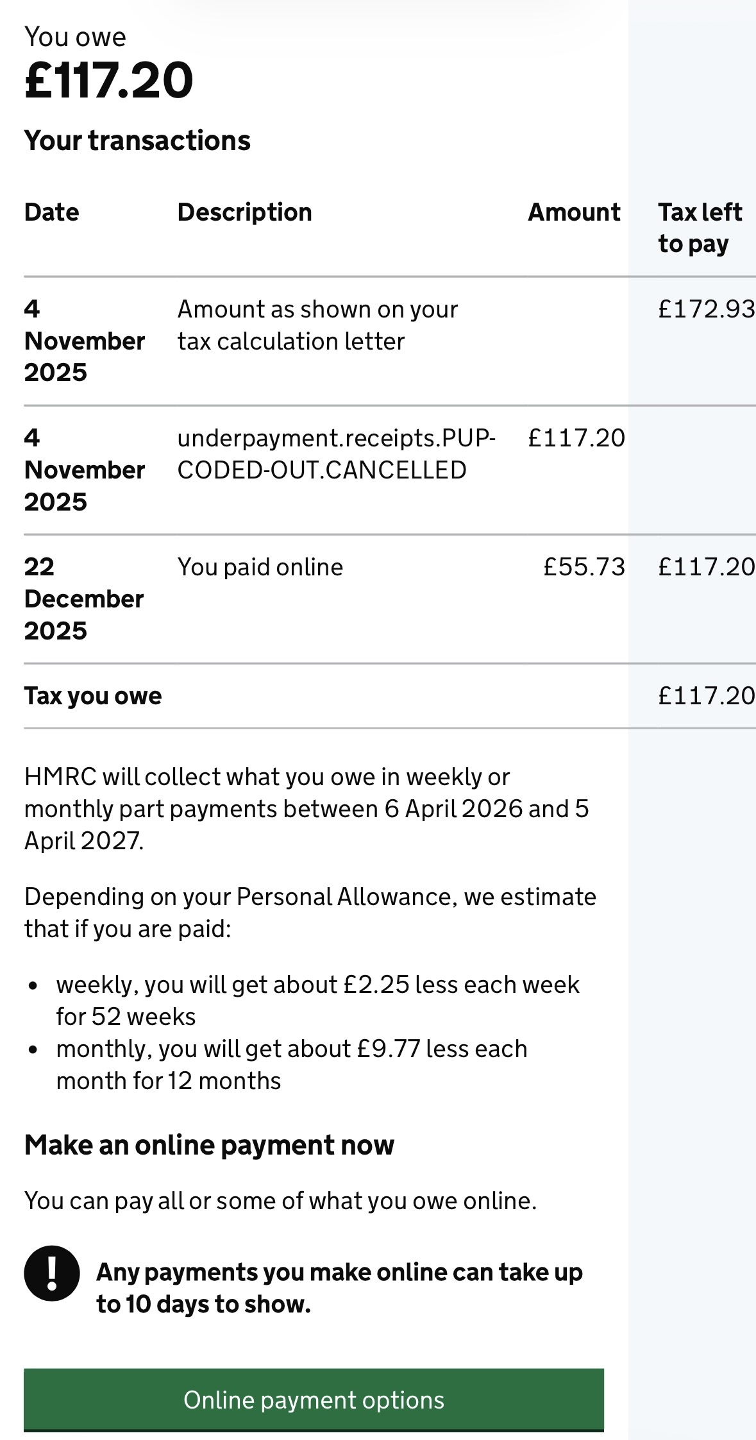Click the Tax left to pay header

[699, 228]
